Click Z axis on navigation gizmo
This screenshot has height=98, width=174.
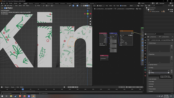(88, 11)
